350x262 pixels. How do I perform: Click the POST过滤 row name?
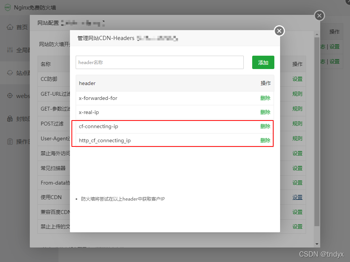[x=52, y=124]
